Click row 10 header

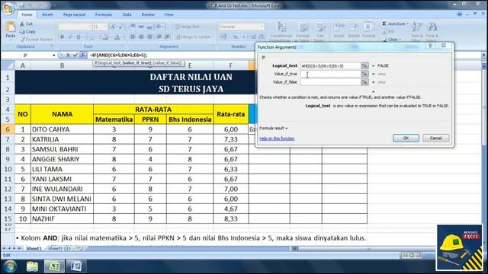[x=8, y=169]
